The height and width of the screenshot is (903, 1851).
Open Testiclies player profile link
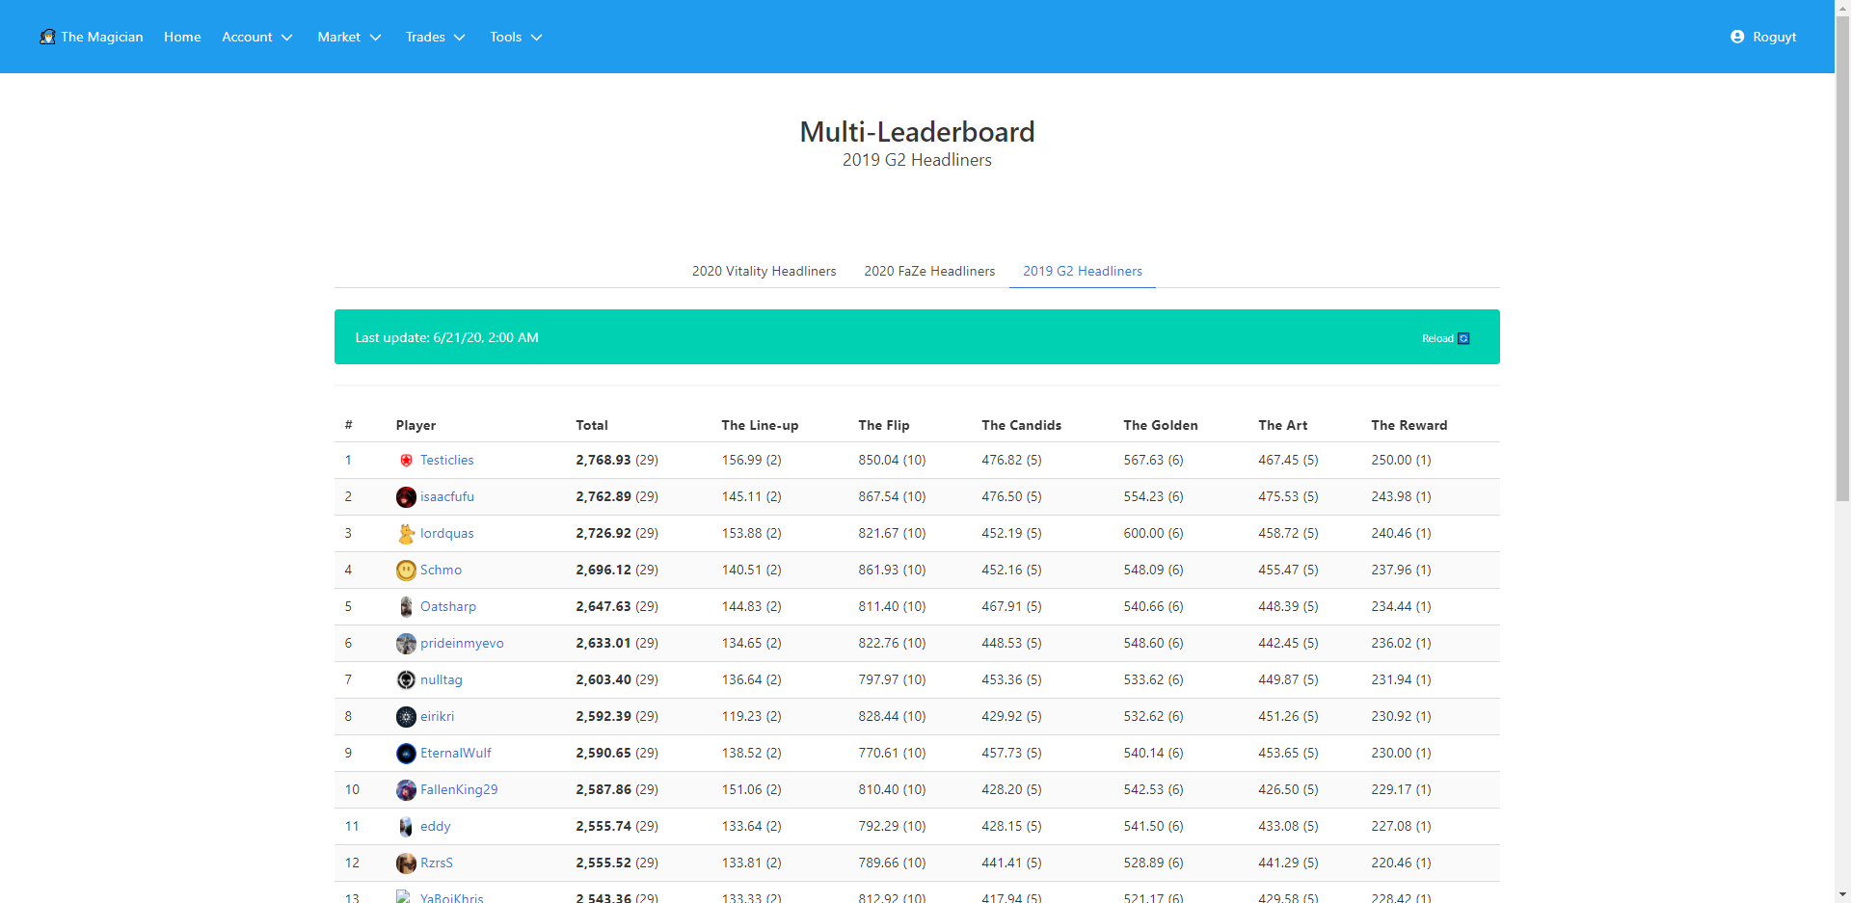tap(446, 461)
